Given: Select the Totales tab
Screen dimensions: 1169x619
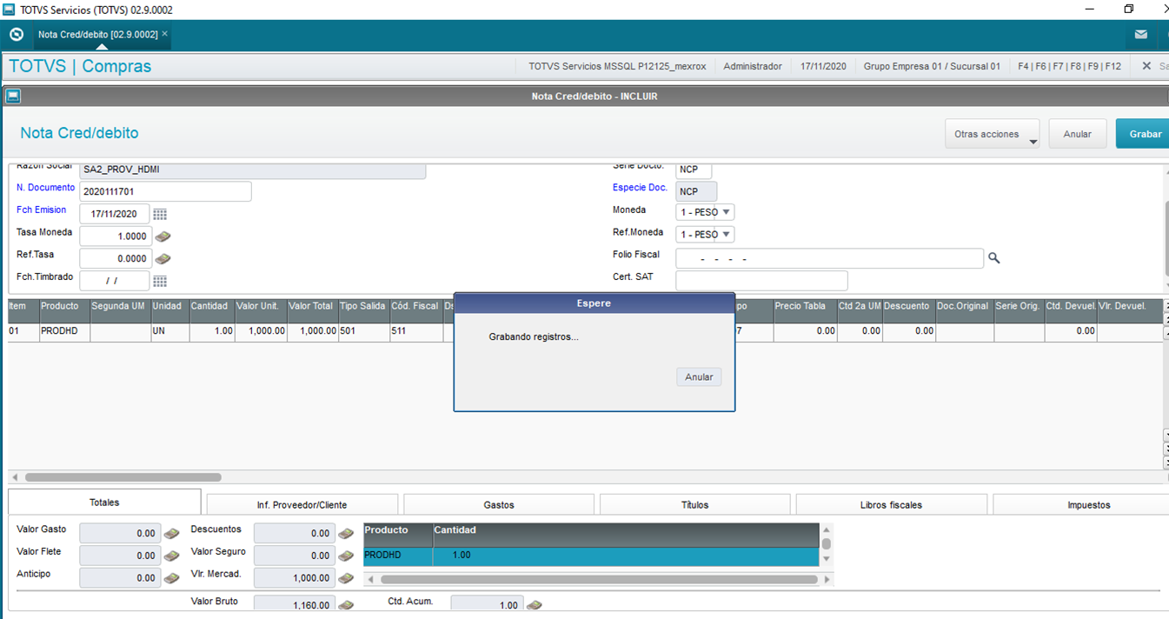Looking at the screenshot, I should click(104, 503).
